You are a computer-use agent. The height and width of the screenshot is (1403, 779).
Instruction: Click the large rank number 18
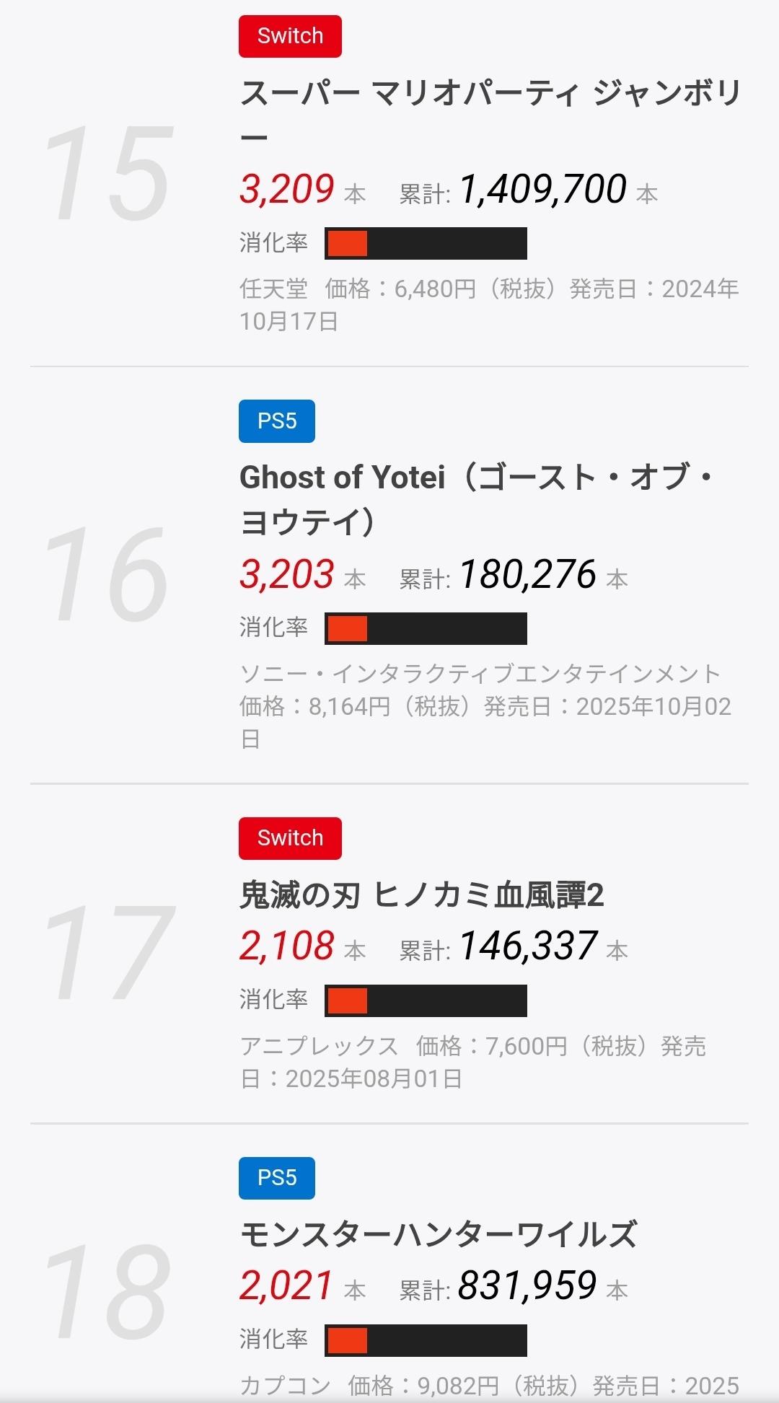click(107, 1291)
